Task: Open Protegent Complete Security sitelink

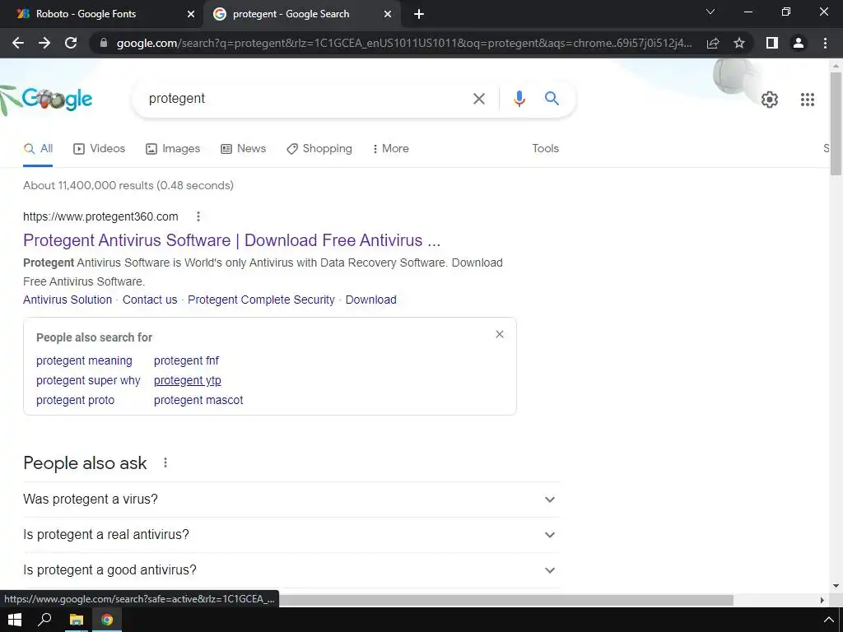Action: (261, 300)
